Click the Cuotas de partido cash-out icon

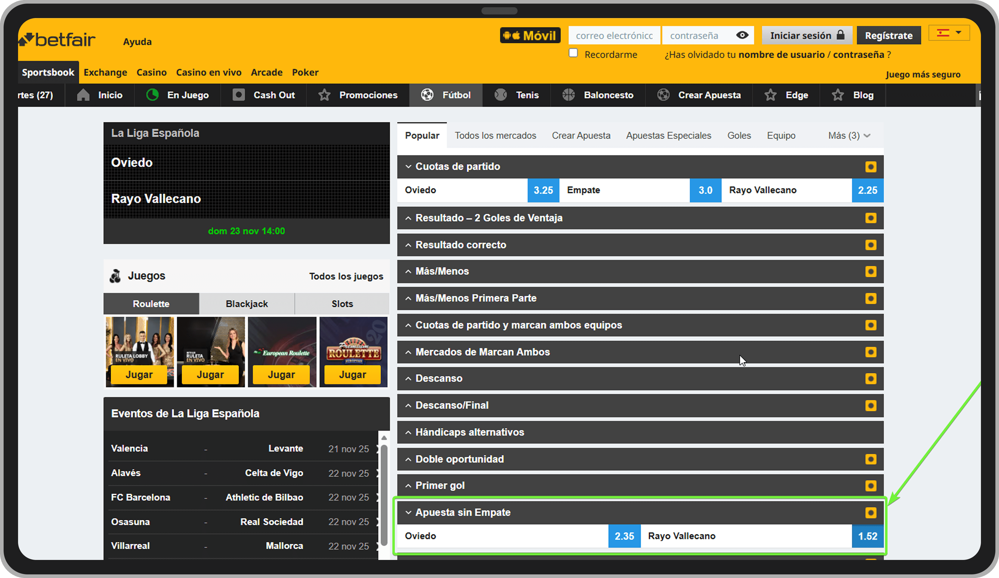point(871,166)
